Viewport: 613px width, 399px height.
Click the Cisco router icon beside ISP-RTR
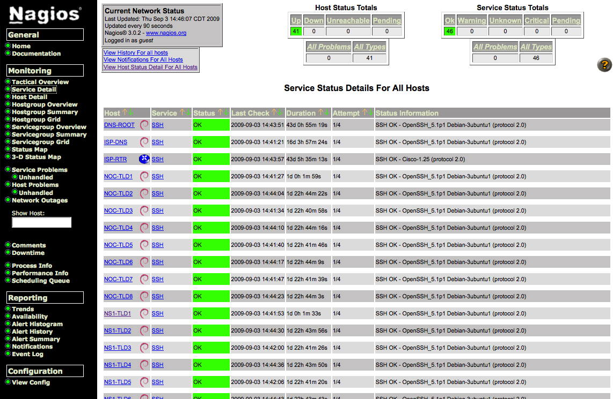tap(144, 159)
